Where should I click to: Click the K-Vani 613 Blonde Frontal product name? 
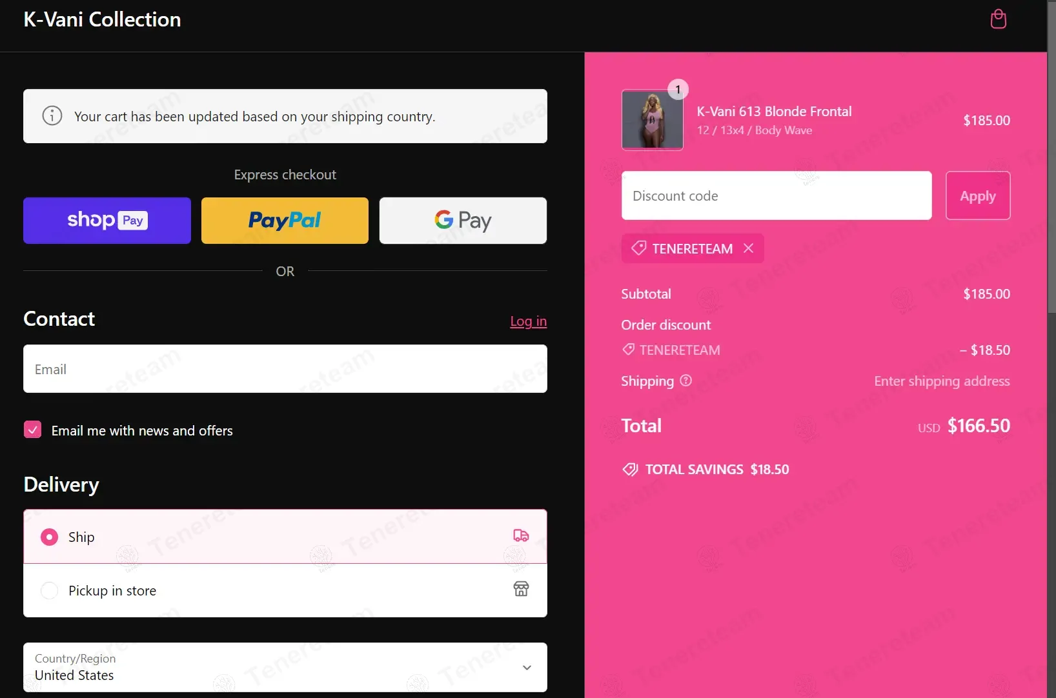pos(774,112)
